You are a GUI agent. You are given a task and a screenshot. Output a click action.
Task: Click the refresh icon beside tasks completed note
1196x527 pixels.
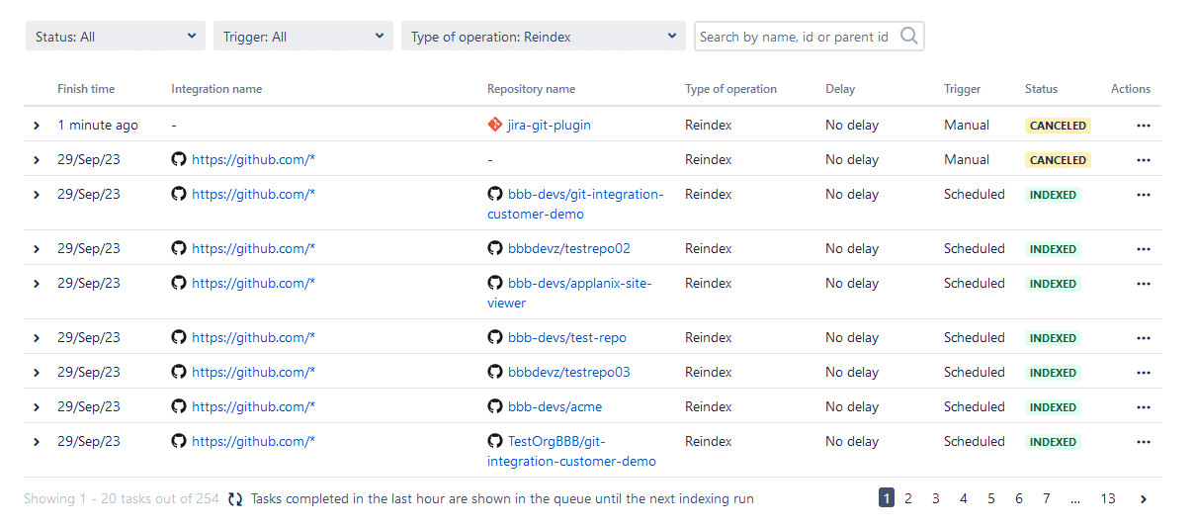click(x=235, y=499)
